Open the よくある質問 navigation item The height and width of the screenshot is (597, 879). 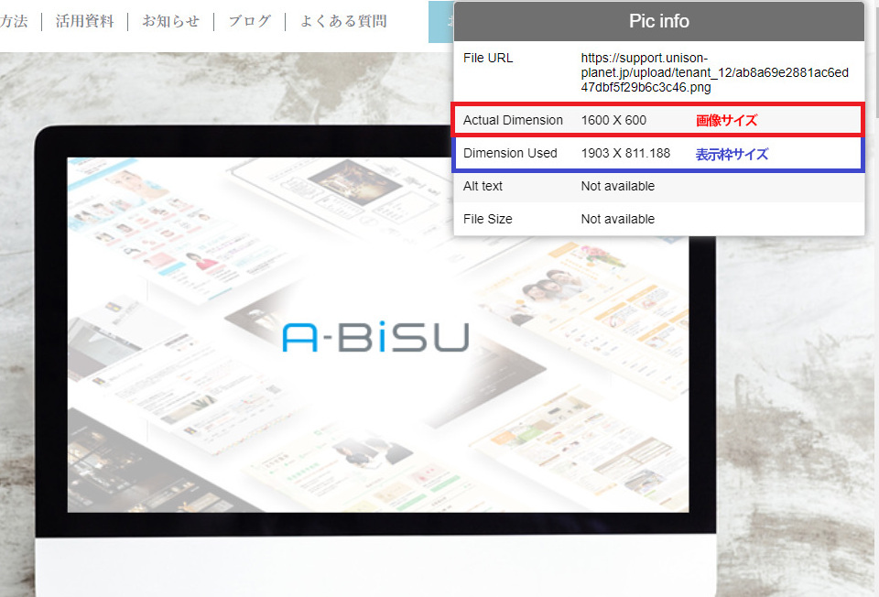(343, 21)
